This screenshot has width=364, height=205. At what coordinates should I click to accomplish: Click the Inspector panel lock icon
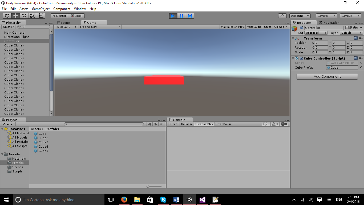click(x=357, y=23)
